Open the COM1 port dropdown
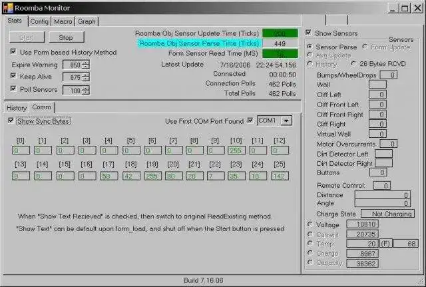426x287 pixels. pyautogui.click(x=286, y=121)
